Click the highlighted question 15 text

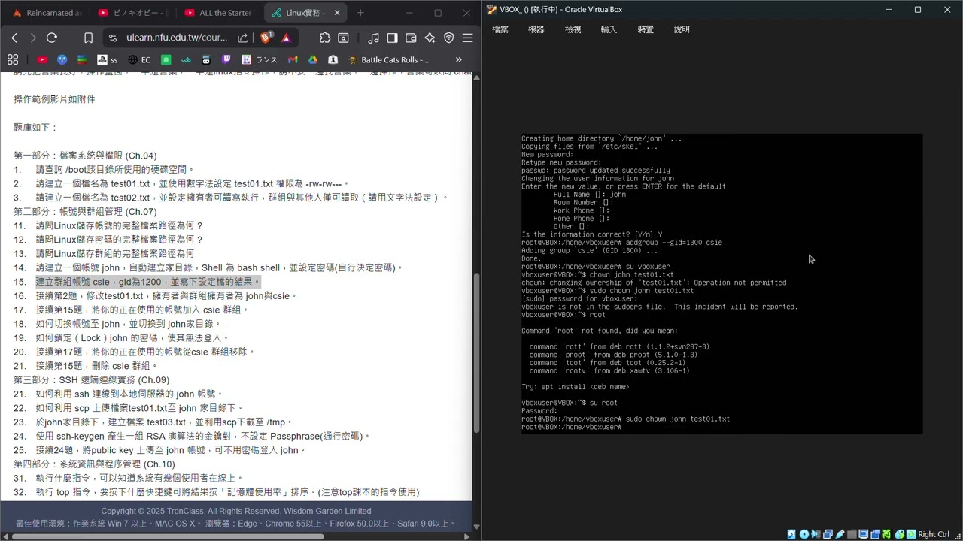coord(147,282)
